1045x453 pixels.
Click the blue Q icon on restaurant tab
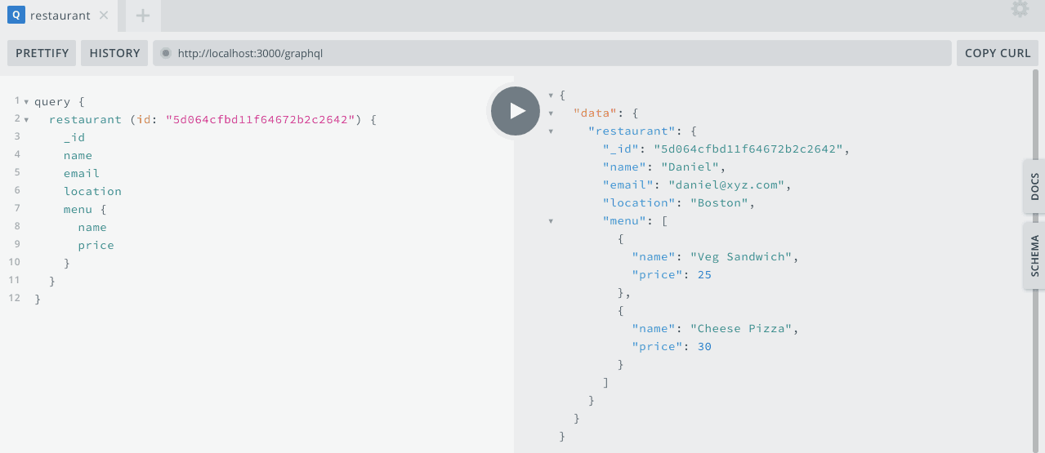point(16,16)
